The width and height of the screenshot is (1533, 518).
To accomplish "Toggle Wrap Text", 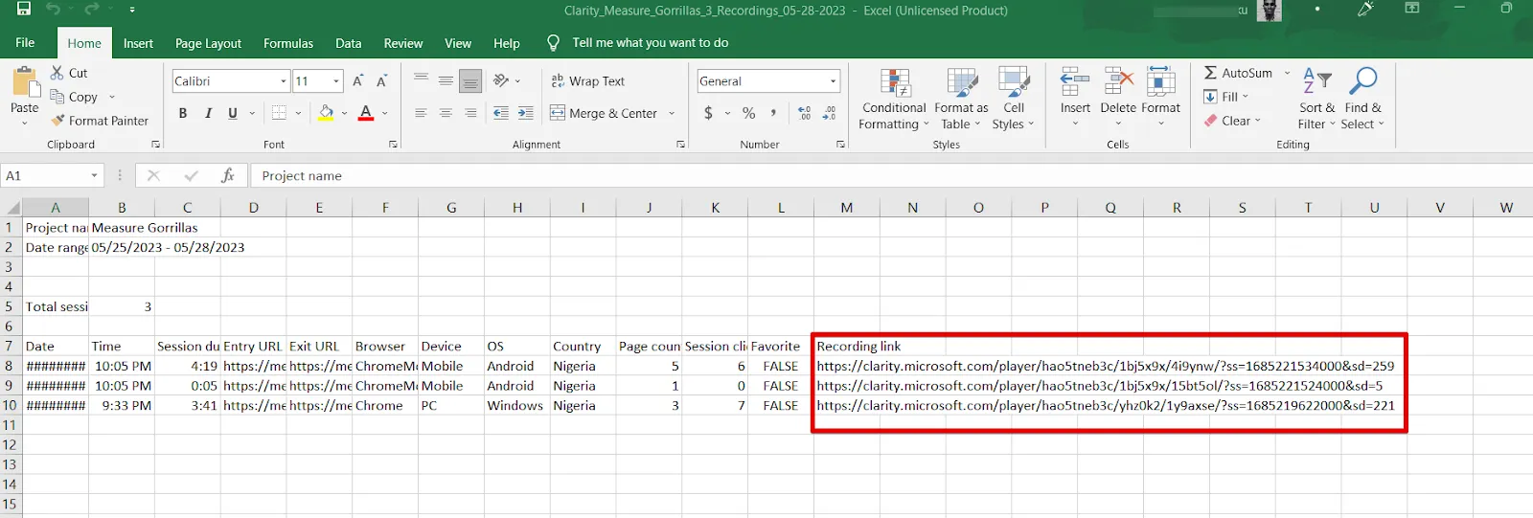I will (x=588, y=81).
